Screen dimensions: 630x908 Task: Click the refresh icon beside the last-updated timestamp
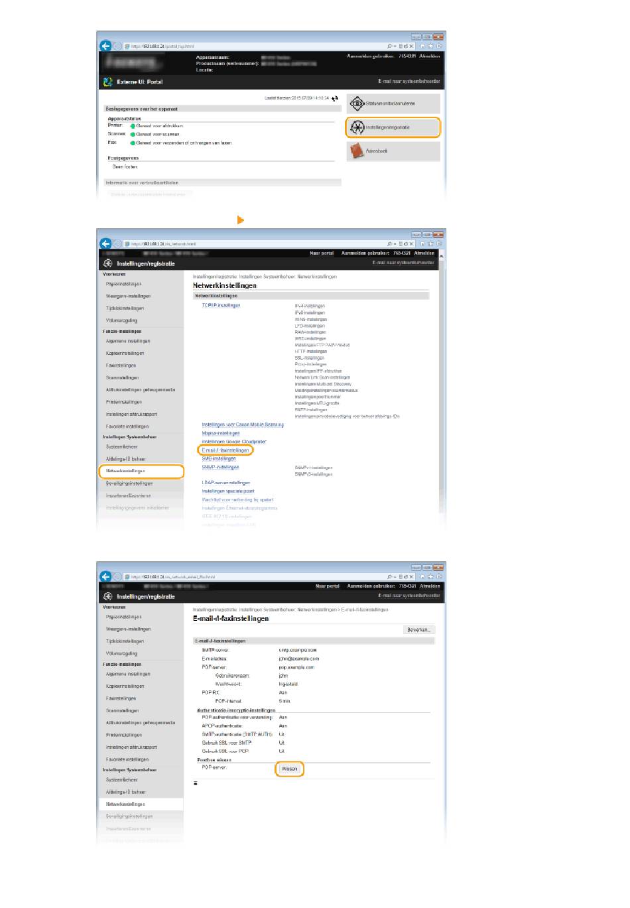[335, 98]
